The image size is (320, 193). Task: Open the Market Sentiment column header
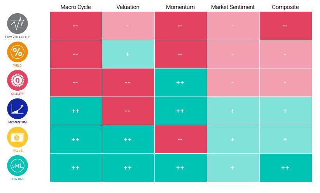click(233, 7)
